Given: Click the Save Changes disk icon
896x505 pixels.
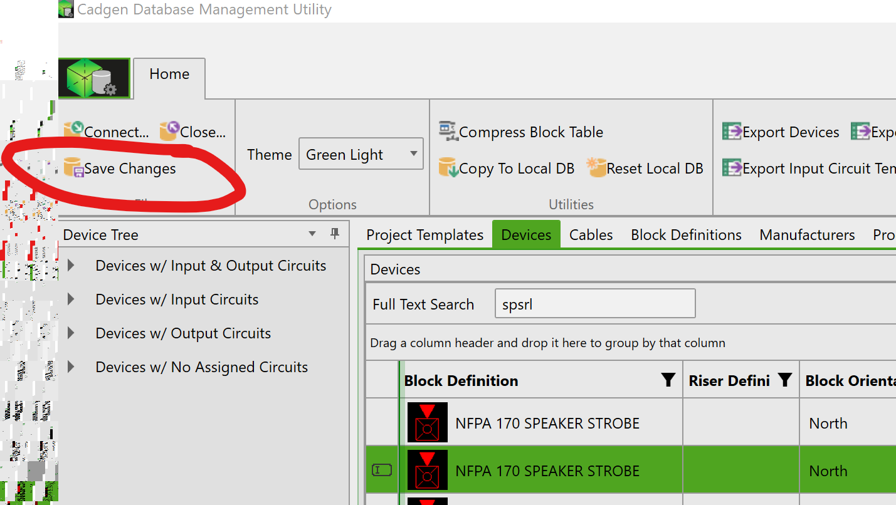Looking at the screenshot, I should pos(74,168).
